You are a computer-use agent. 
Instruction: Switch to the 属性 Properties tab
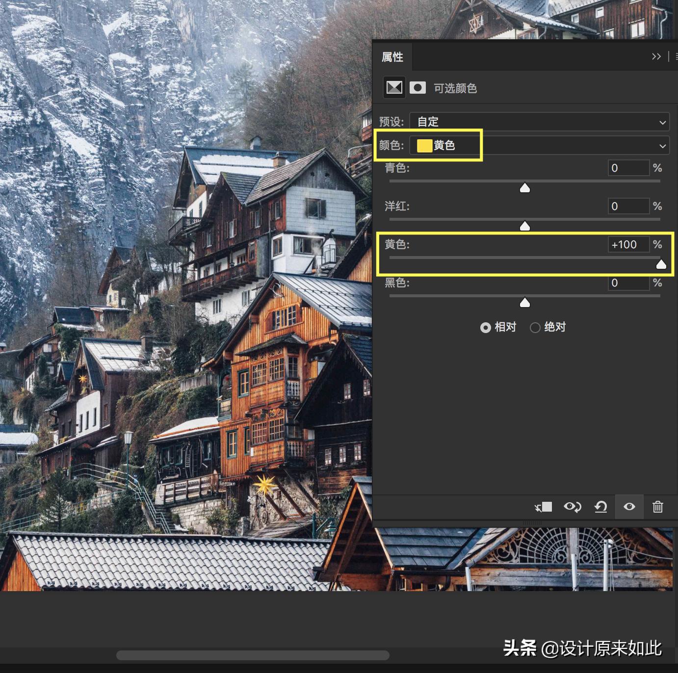pyautogui.click(x=392, y=57)
